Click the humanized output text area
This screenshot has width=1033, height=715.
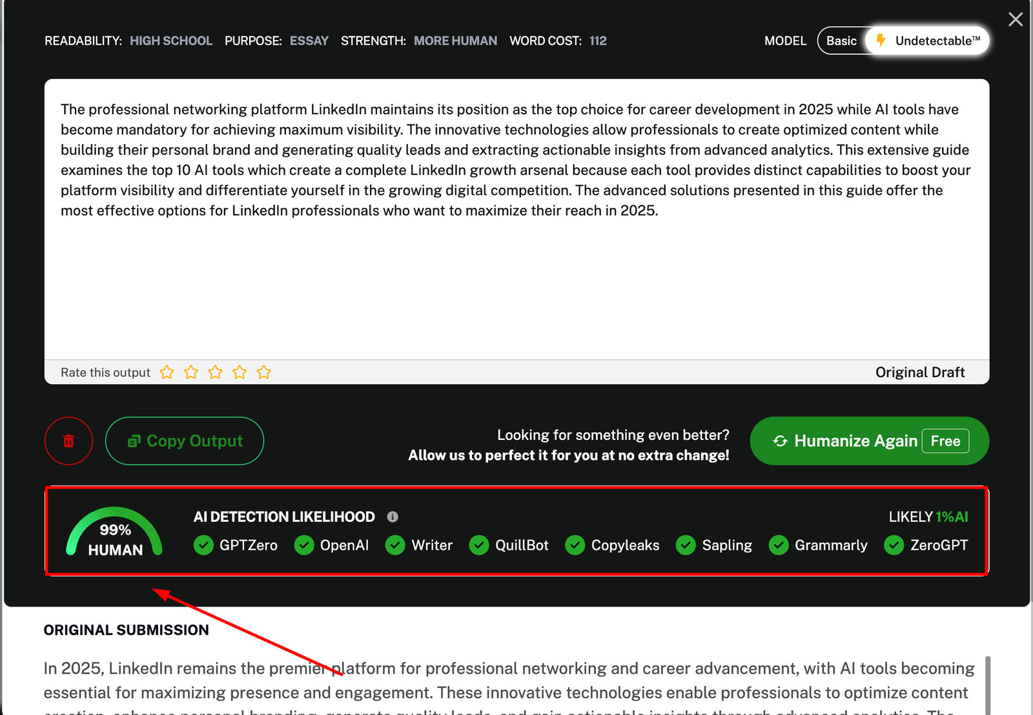(516, 220)
